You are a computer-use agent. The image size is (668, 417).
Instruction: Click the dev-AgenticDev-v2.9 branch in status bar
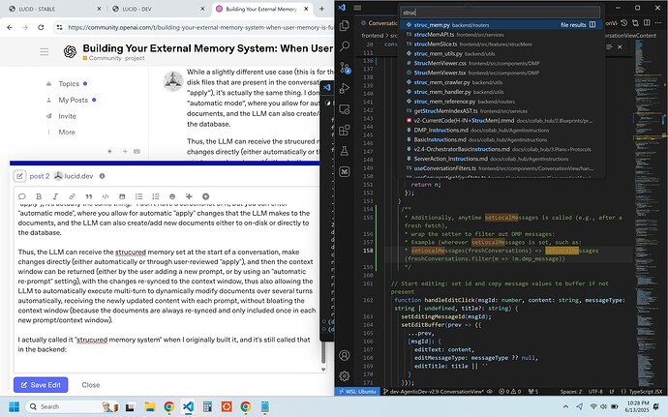pos(434,392)
